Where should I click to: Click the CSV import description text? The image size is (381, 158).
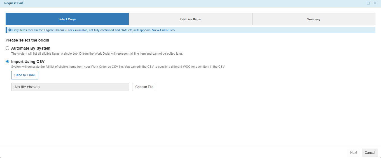(x=118, y=67)
